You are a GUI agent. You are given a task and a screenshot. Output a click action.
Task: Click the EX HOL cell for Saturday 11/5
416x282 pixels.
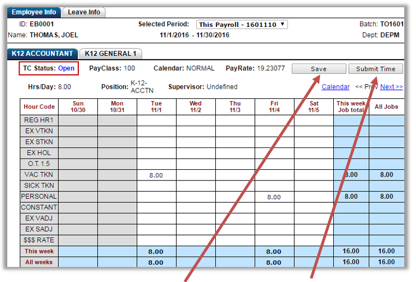pos(314,152)
